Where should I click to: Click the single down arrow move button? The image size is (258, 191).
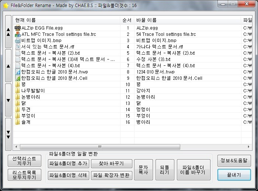click(8, 100)
